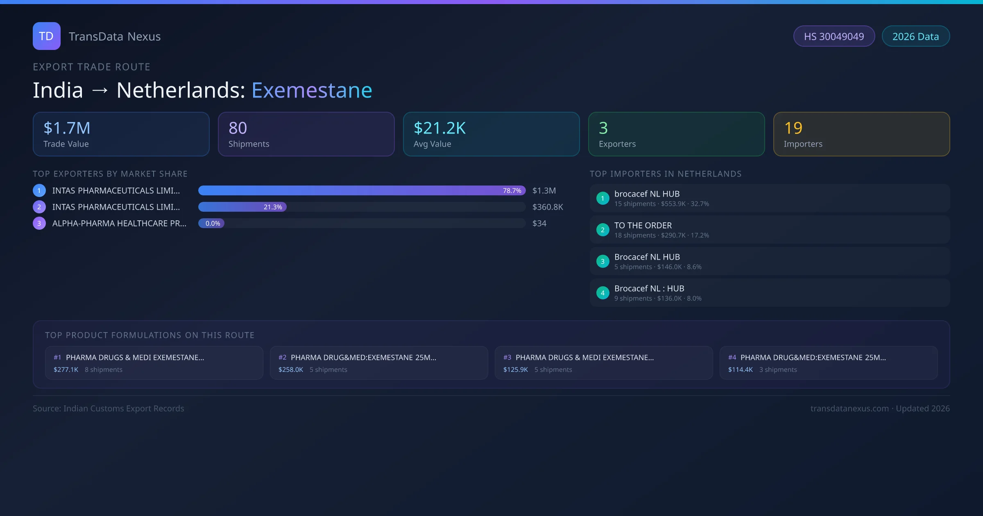
Task: Click the 21.3% market share bar
Action: click(242, 207)
